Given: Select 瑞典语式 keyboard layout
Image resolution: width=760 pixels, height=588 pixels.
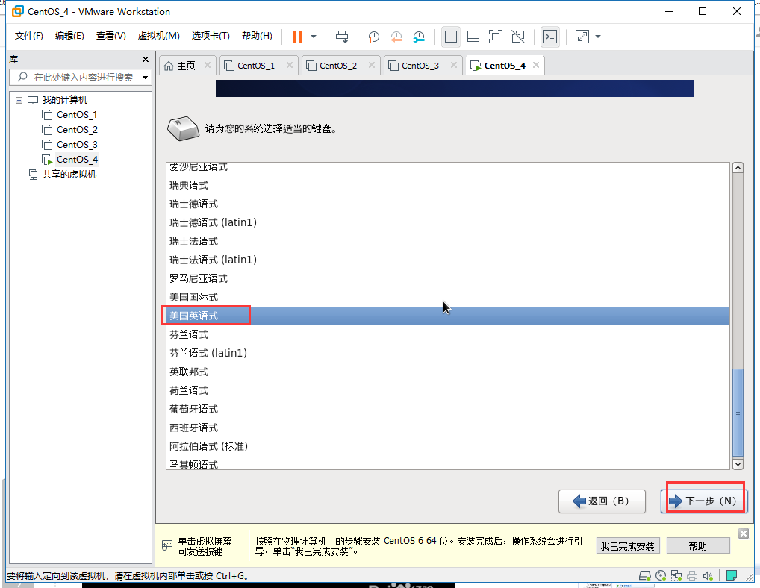Looking at the screenshot, I should pos(447,186).
